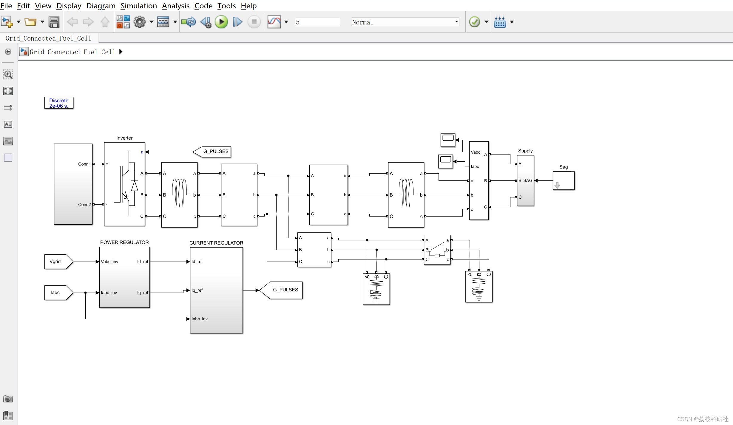Click the Stop simulation button
This screenshot has width=733, height=425.
click(x=254, y=22)
